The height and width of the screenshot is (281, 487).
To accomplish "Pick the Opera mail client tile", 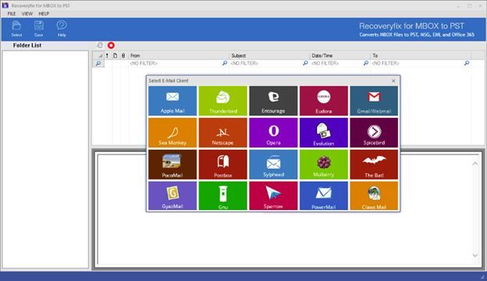I will click(x=273, y=133).
